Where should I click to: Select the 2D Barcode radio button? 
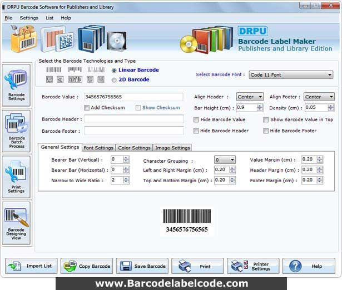tap(114, 80)
